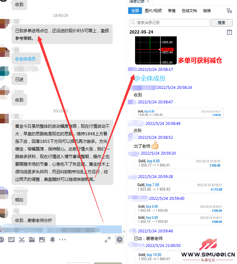Select the 全部 tab
The image size is (237, 264).
click(135, 11)
